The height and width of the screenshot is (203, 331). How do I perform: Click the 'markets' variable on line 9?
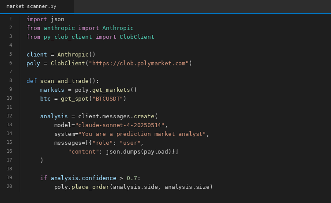(52, 90)
